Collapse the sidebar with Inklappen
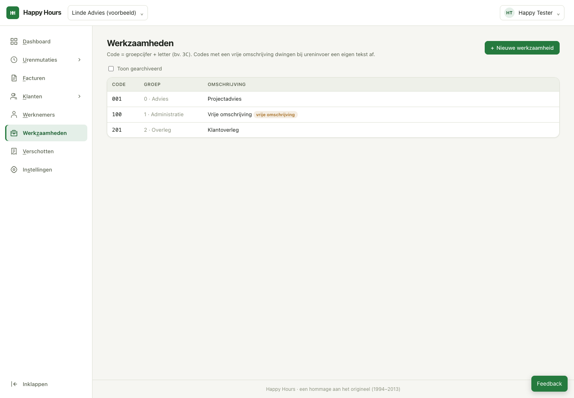The image size is (574, 398). coord(46,384)
